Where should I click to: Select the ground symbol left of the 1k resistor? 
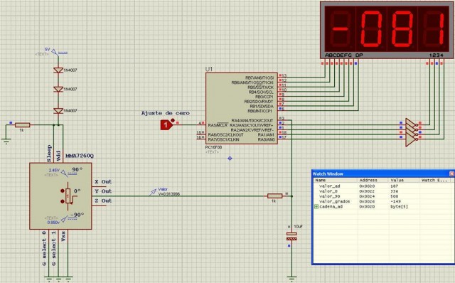tap(6, 141)
